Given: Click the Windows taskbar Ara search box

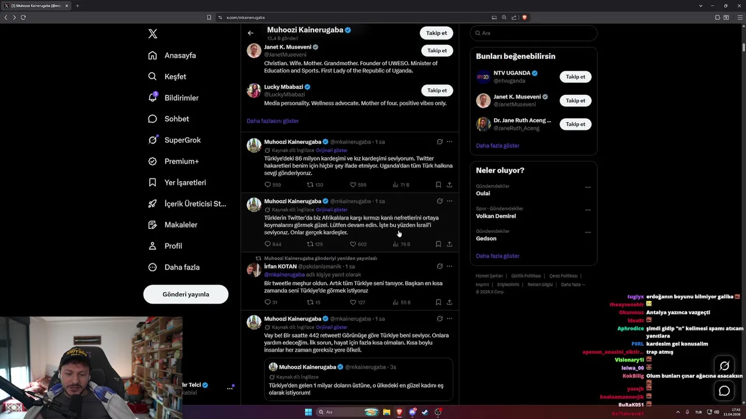Looking at the screenshot, I should click(347, 412).
